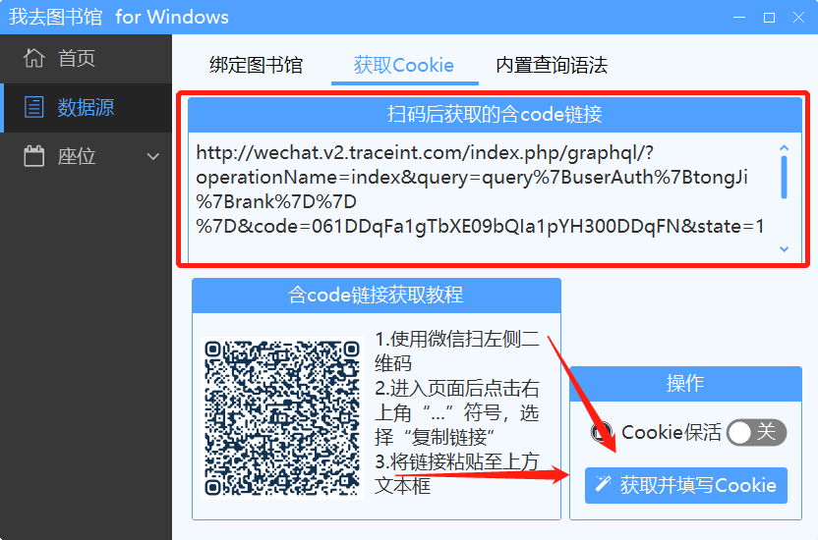
Task: Click the QR code image
Action: (x=282, y=418)
